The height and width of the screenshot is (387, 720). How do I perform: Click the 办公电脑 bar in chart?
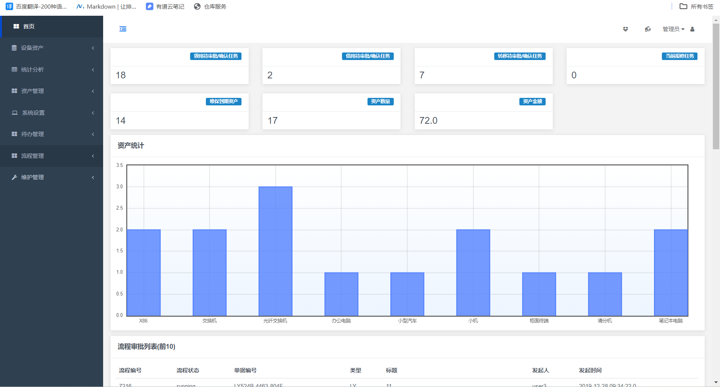(341, 294)
